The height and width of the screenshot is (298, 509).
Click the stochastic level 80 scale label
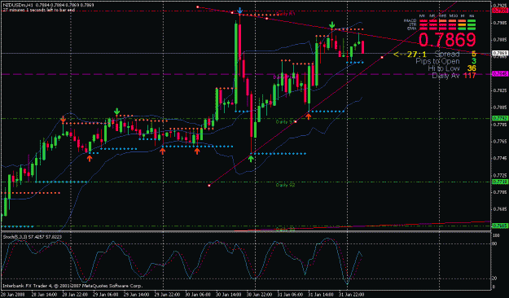pos(494,243)
